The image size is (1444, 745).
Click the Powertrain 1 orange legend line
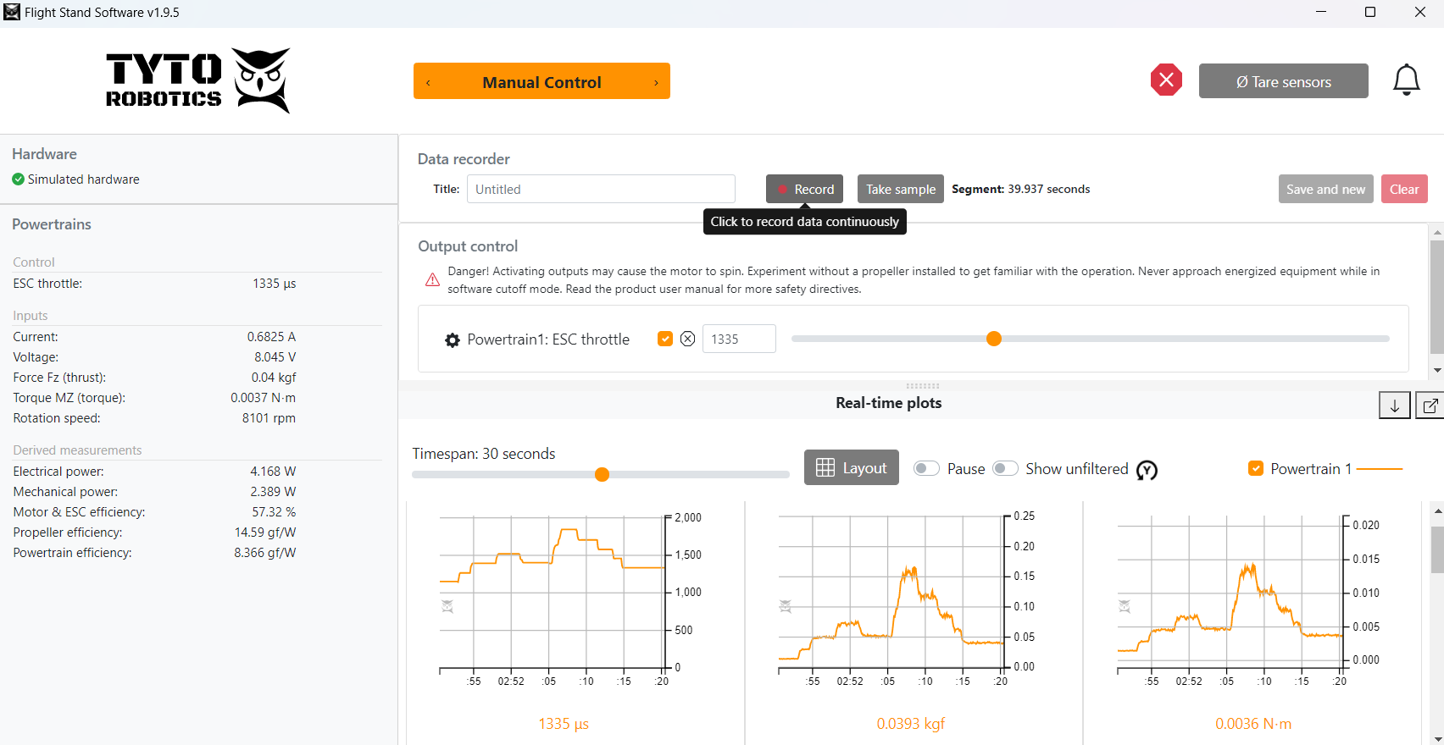(x=1380, y=468)
